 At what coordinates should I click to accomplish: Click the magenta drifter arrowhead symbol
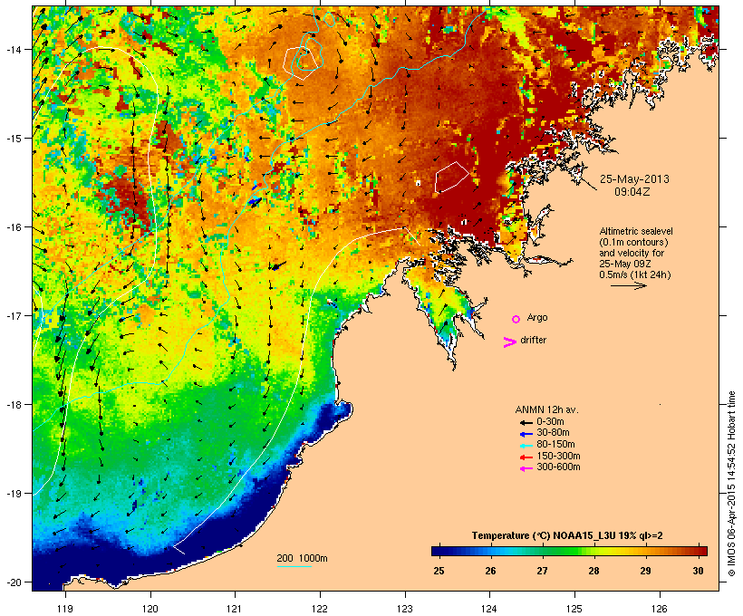point(509,342)
